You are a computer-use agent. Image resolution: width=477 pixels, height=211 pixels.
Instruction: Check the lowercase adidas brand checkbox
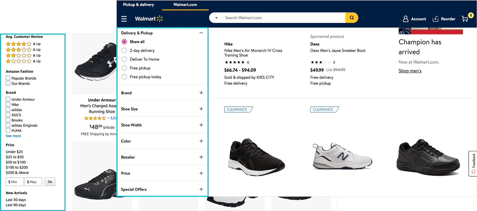[8, 110]
